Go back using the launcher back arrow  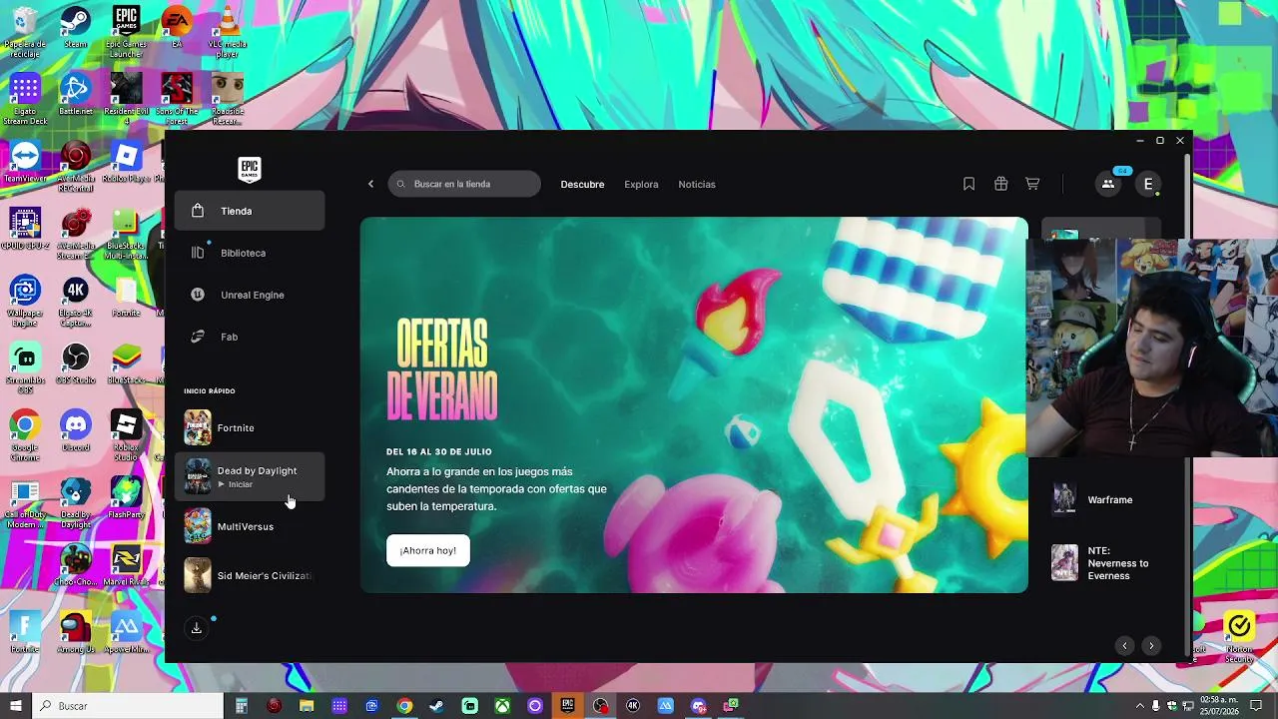[x=370, y=184]
